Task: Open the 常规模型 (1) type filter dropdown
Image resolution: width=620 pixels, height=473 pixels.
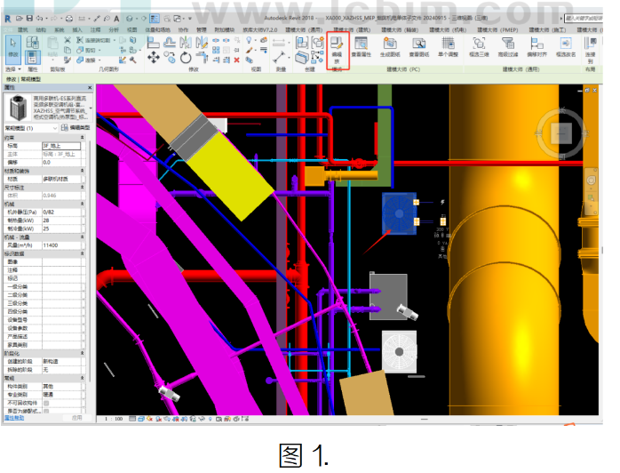Action: (31, 128)
